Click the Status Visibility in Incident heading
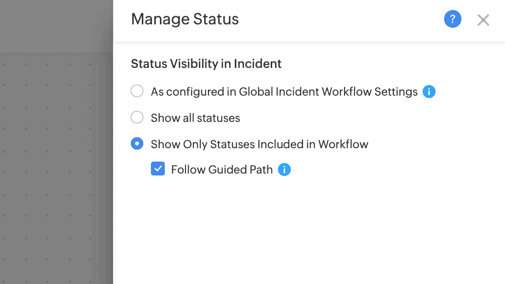The width and height of the screenshot is (505, 284). 206,64
